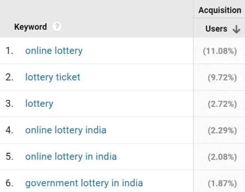Viewport: 245px width, 192px height.
Task: Click the 2.29% users cell
Action: click(222, 131)
